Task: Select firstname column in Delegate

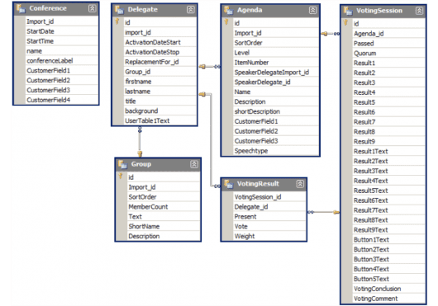Action: pyautogui.click(x=160, y=82)
